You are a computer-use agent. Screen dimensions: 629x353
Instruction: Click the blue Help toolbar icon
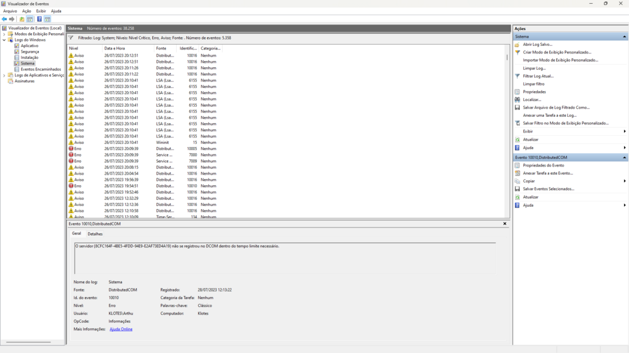(x=39, y=19)
